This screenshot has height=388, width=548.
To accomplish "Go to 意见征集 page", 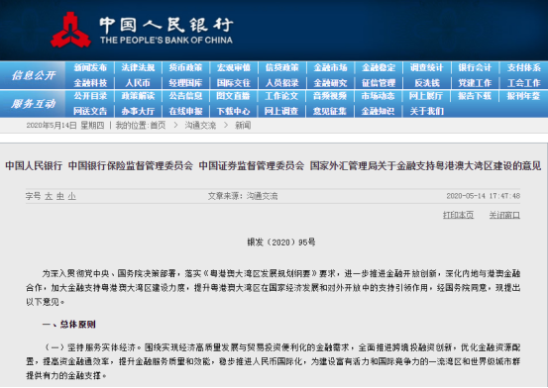I will coord(330,111).
